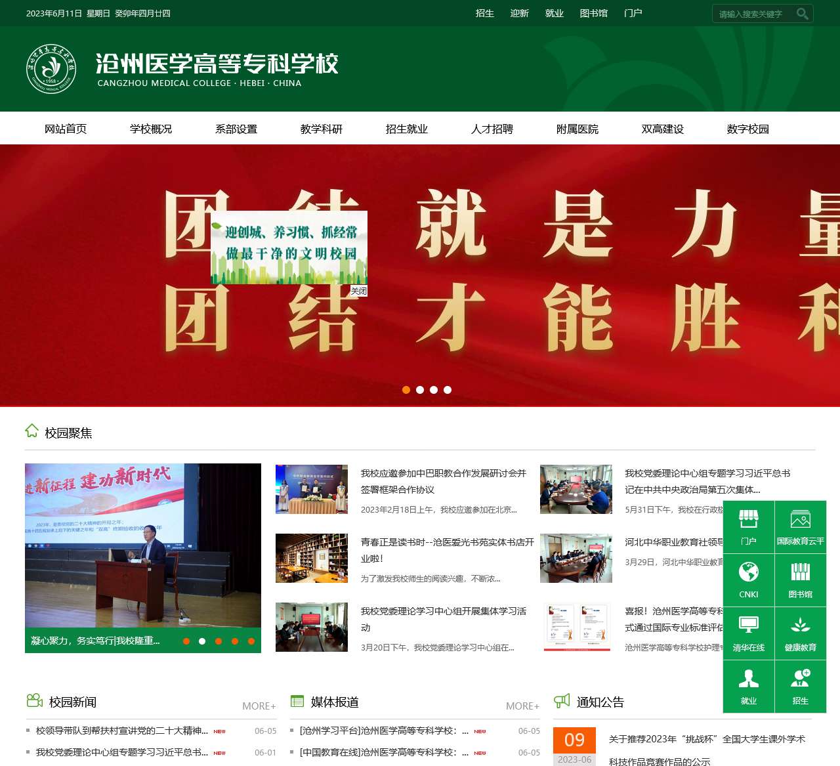Open news 校领导带队到帮扶村宣讲
This screenshot has width=840, height=766.
[122, 731]
